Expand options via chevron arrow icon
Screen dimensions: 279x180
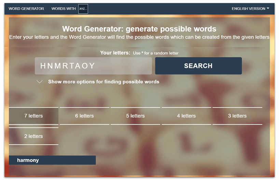[40, 82]
